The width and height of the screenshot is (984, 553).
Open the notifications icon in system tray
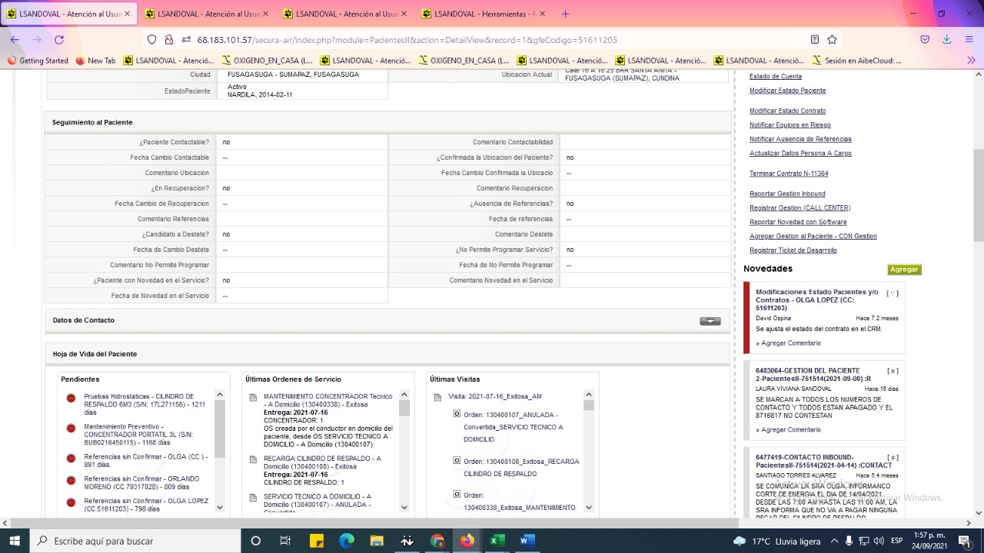[965, 541]
